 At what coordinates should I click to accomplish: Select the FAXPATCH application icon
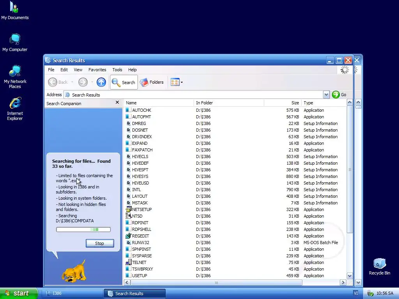[x=128, y=150]
